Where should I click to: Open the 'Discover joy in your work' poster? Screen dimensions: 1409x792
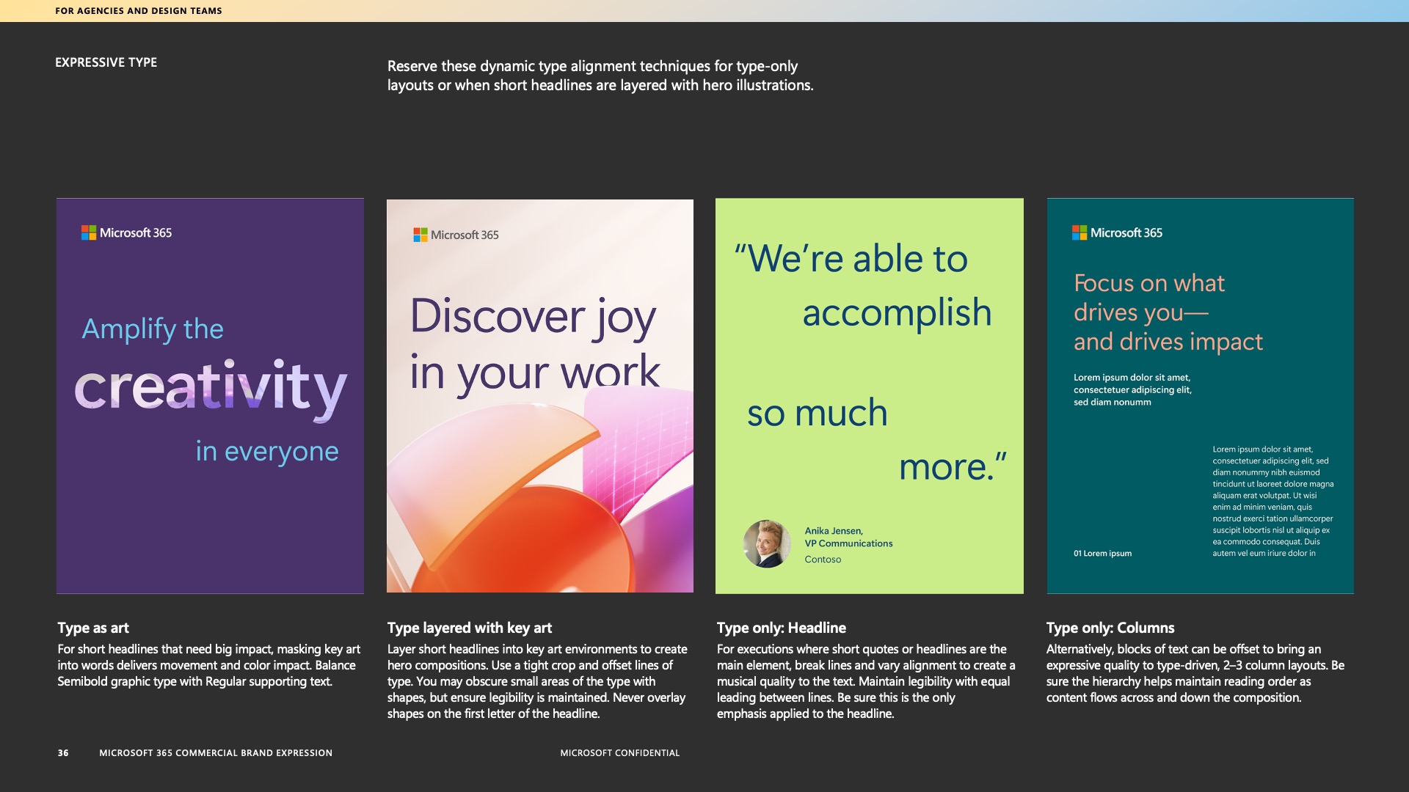(540, 396)
